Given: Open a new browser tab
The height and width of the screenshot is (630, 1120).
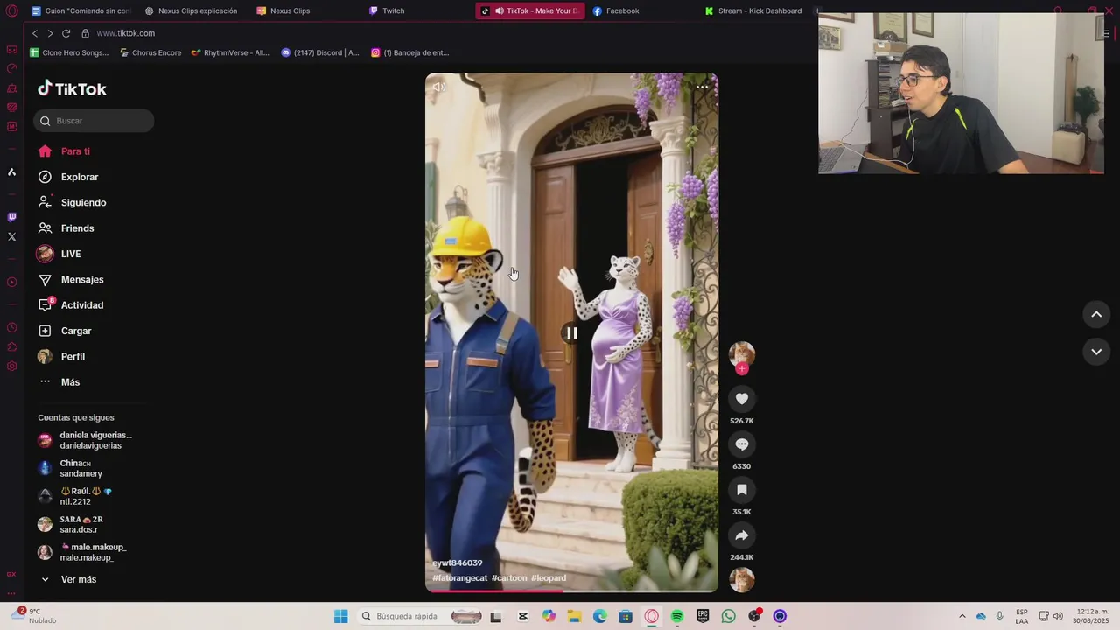Looking at the screenshot, I should [x=817, y=10].
